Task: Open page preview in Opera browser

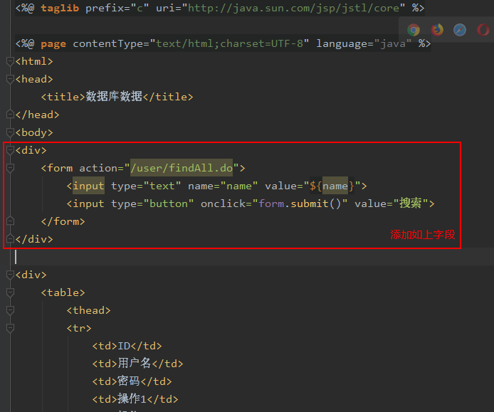Action: tap(483, 30)
